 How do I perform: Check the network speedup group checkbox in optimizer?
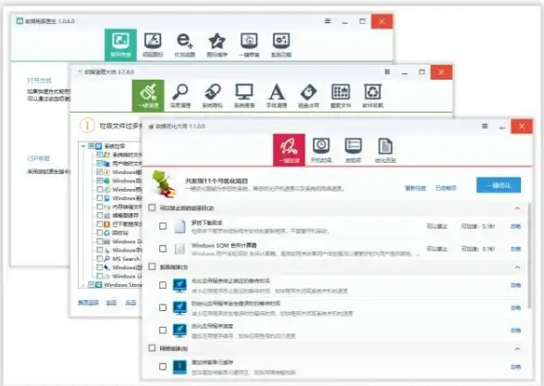pyautogui.click(x=152, y=348)
